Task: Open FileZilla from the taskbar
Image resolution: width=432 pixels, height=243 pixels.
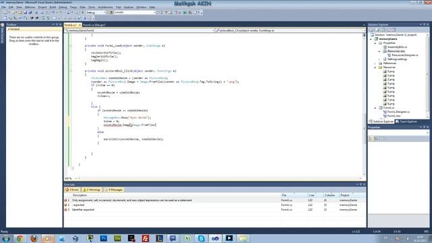Action: point(146,238)
